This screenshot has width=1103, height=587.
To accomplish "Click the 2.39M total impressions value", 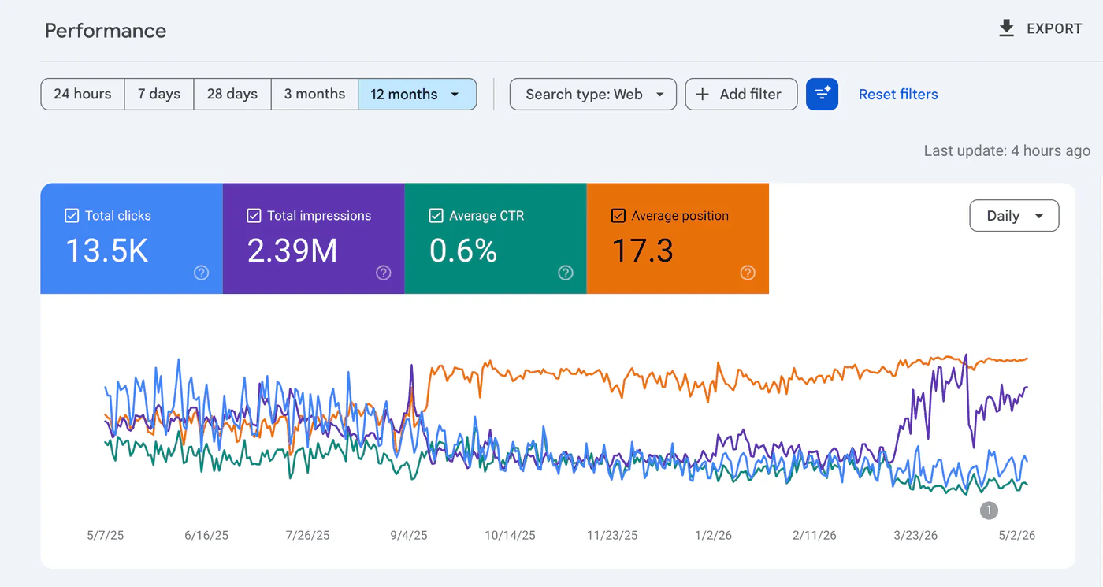I will (x=292, y=251).
